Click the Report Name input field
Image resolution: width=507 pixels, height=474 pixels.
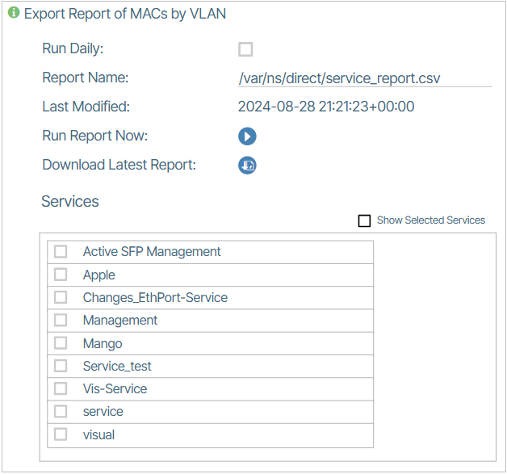click(x=364, y=78)
